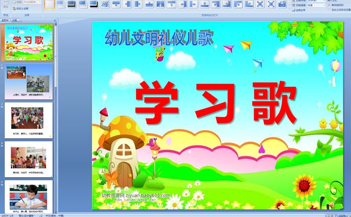Click the spell-check status bar icon
Image resolution: width=351 pixels, height=217 pixels.
click(x=41, y=216)
